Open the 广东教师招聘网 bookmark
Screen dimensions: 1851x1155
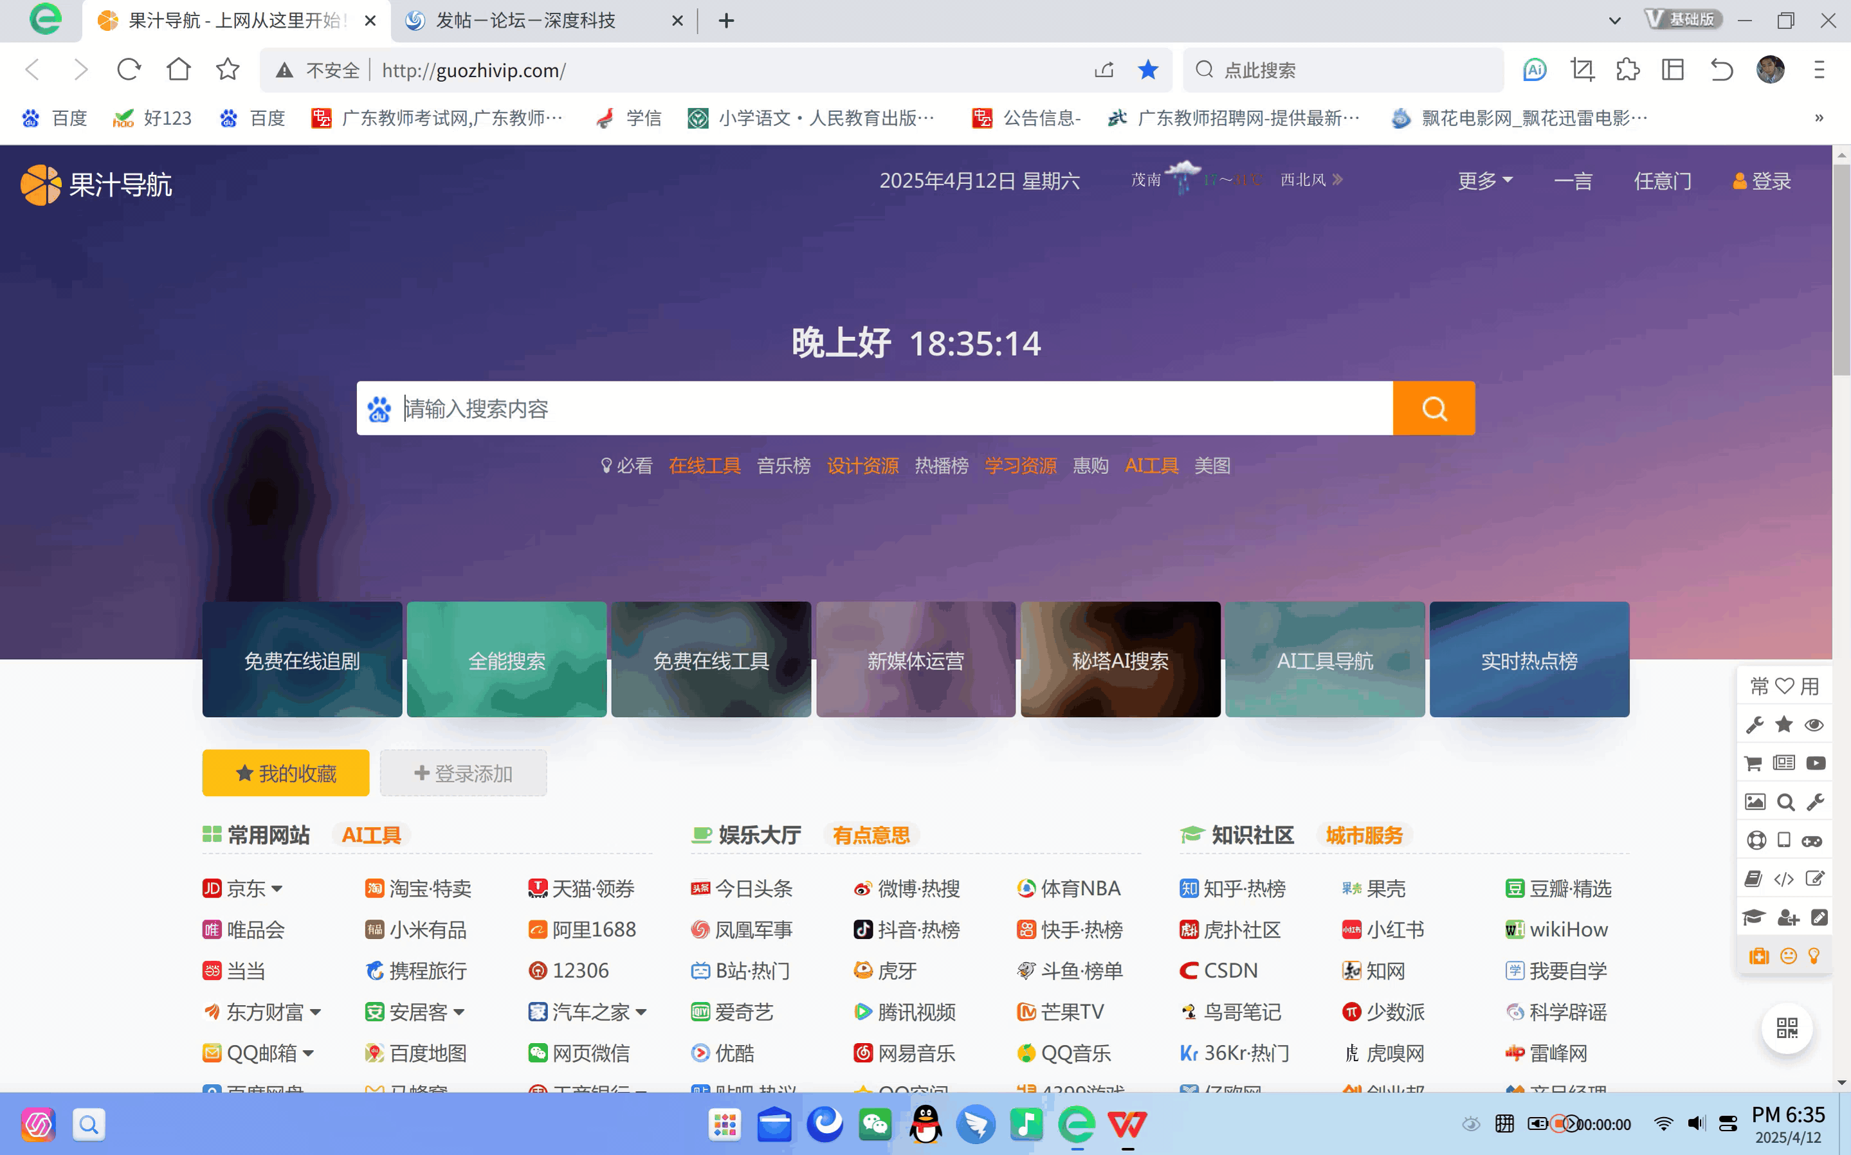pos(1234,118)
